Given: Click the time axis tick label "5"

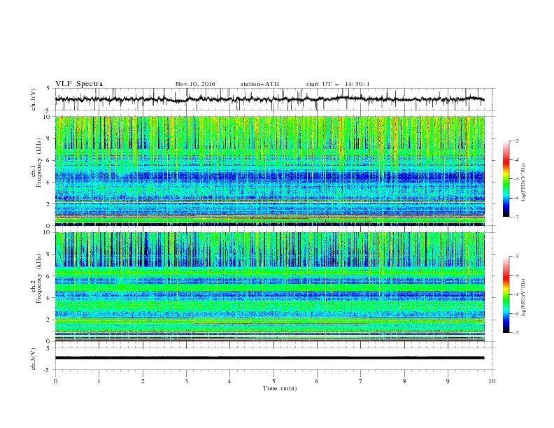Looking at the screenshot, I should click(274, 381).
